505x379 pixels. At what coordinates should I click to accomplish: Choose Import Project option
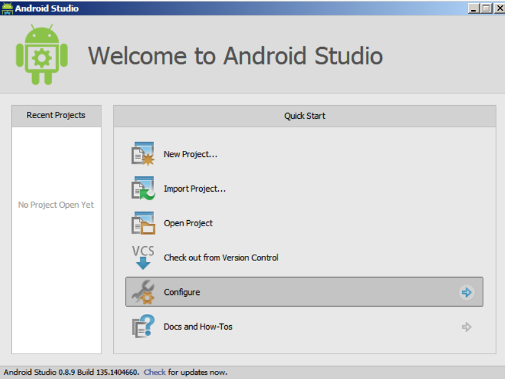coord(195,189)
